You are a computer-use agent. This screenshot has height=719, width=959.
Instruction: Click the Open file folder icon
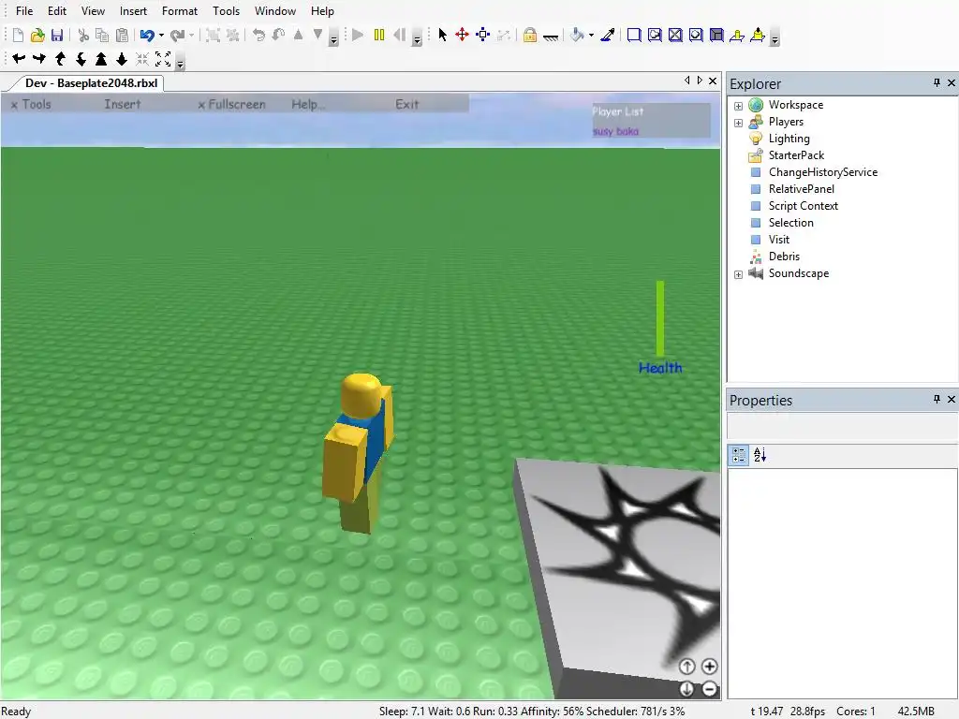(x=37, y=35)
